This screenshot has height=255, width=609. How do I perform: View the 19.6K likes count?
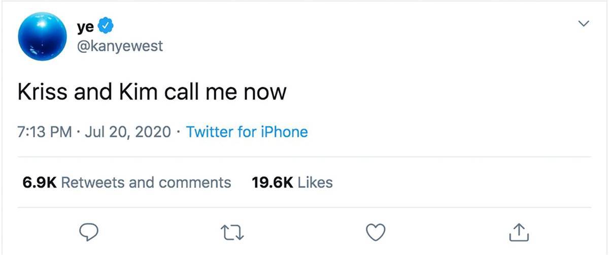pos(273,182)
